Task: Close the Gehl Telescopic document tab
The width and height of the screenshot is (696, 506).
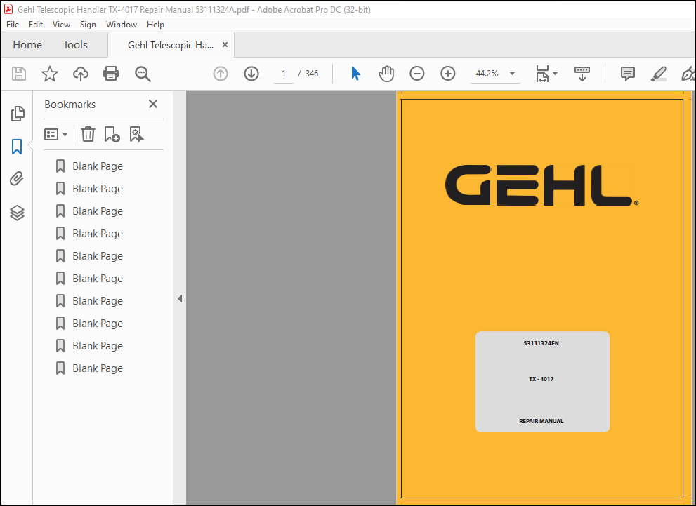Action: pyautogui.click(x=225, y=45)
